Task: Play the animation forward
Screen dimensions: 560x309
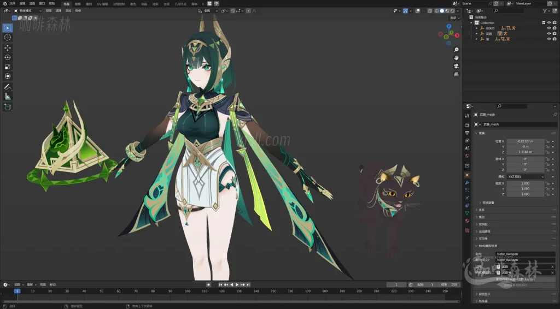Action: (x=237, y=285)
